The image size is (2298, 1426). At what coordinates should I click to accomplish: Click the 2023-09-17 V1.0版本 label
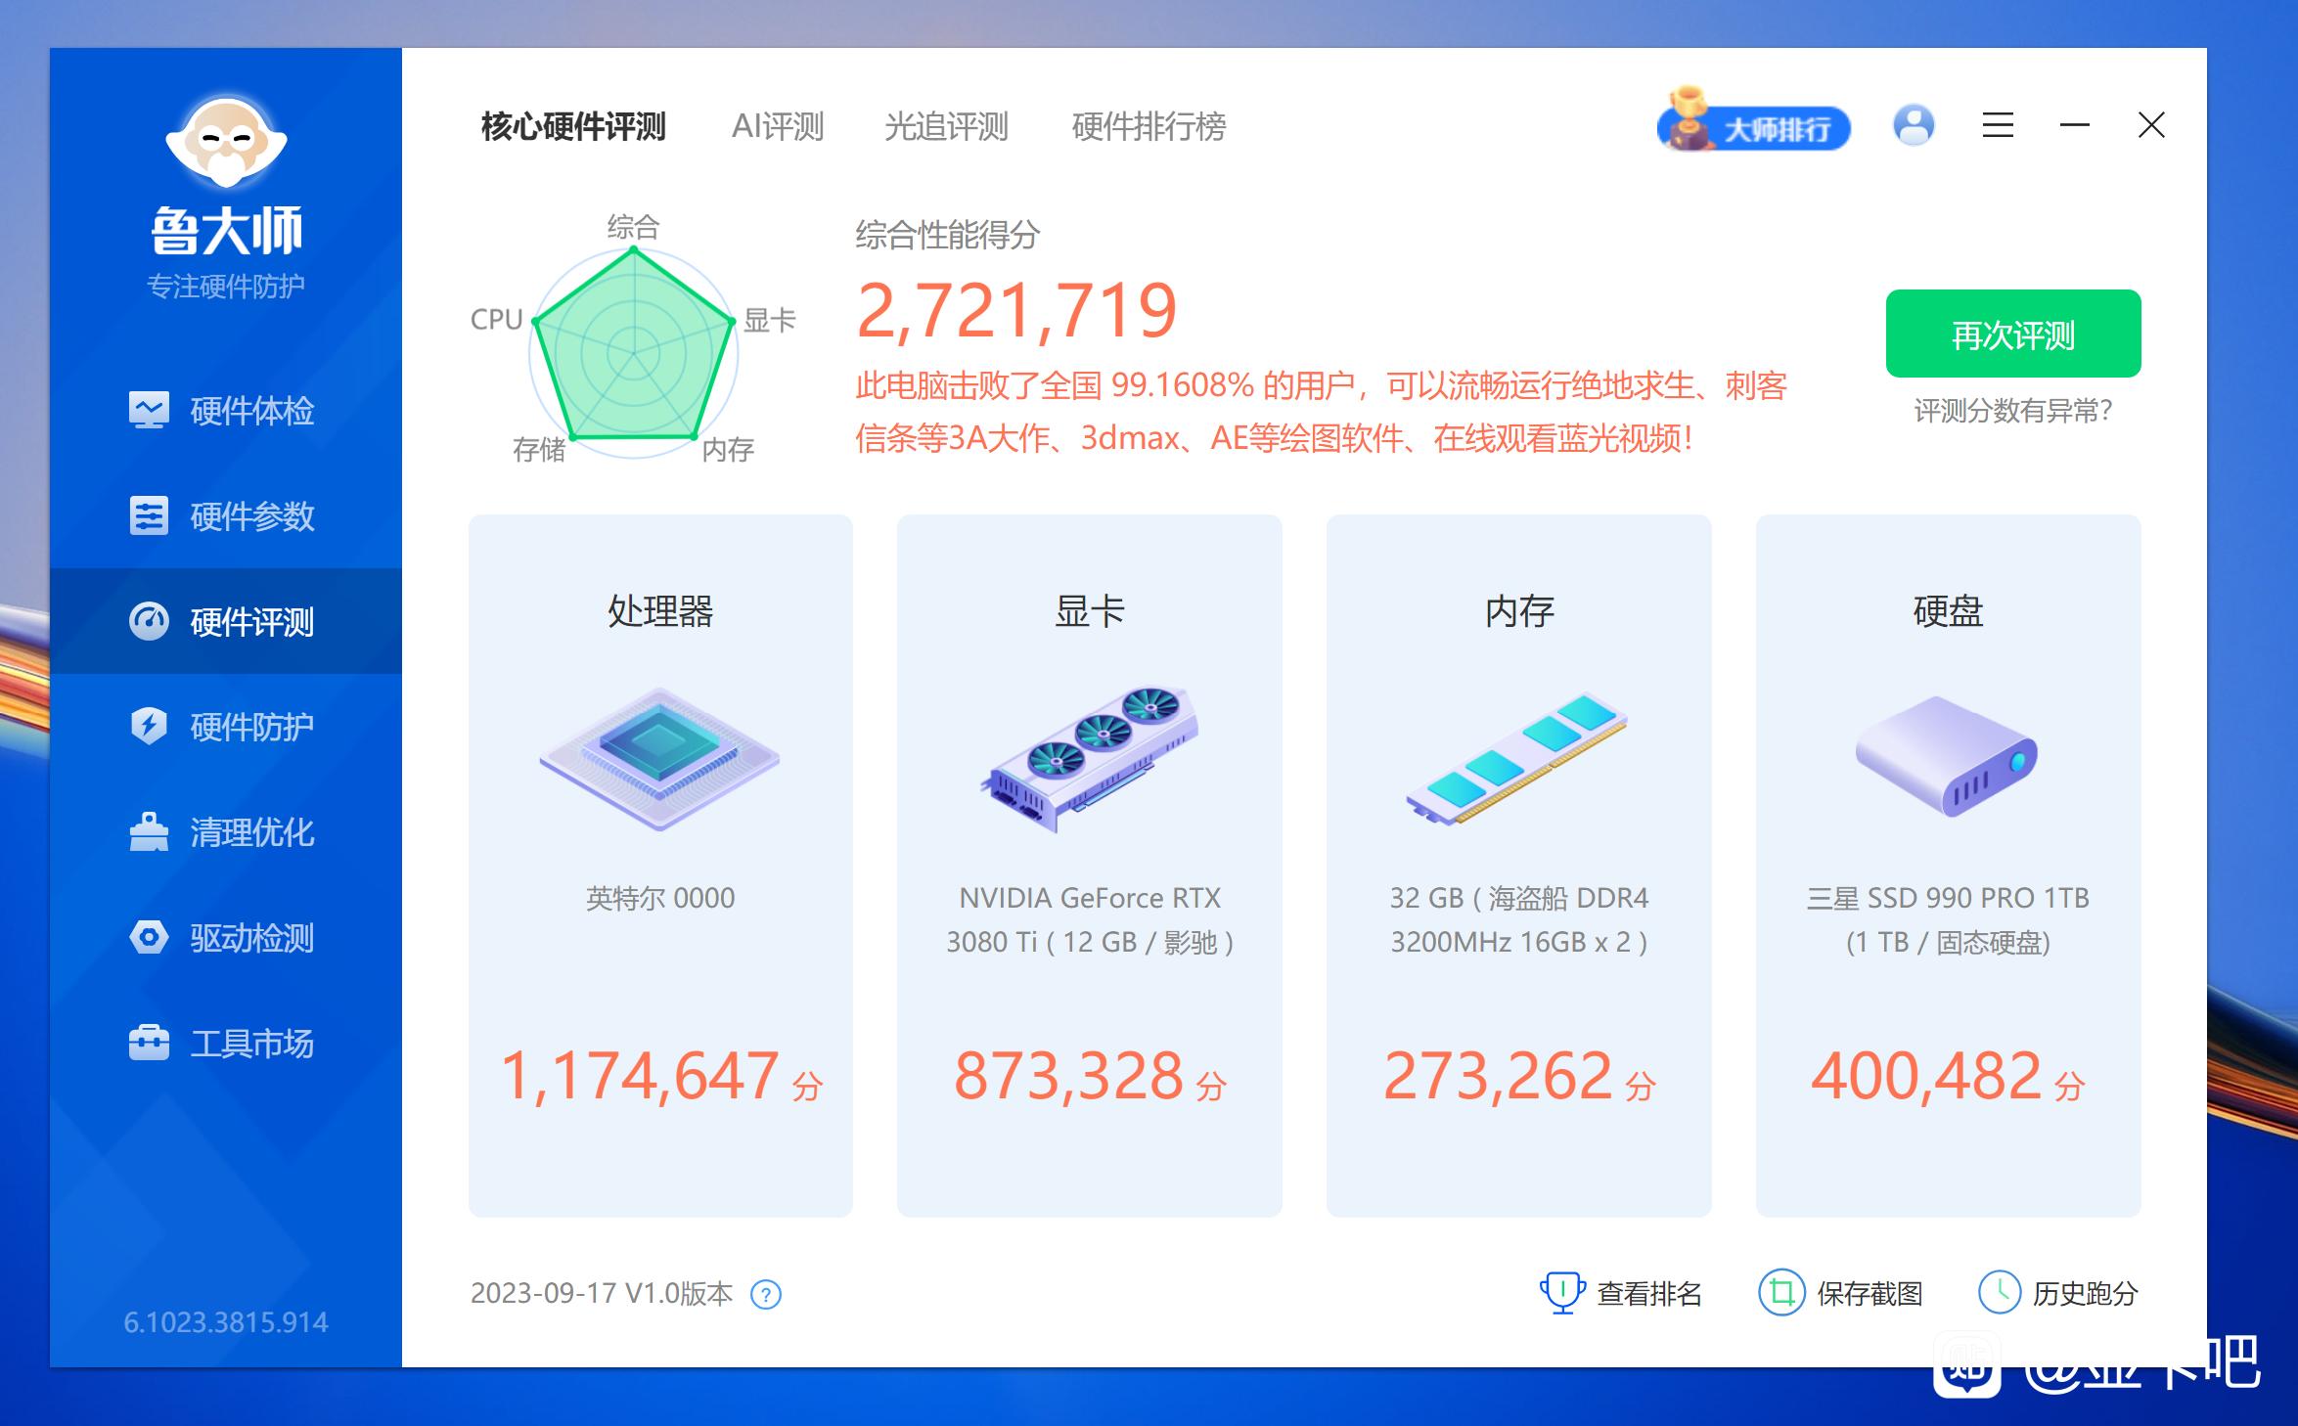point(602,1294)
